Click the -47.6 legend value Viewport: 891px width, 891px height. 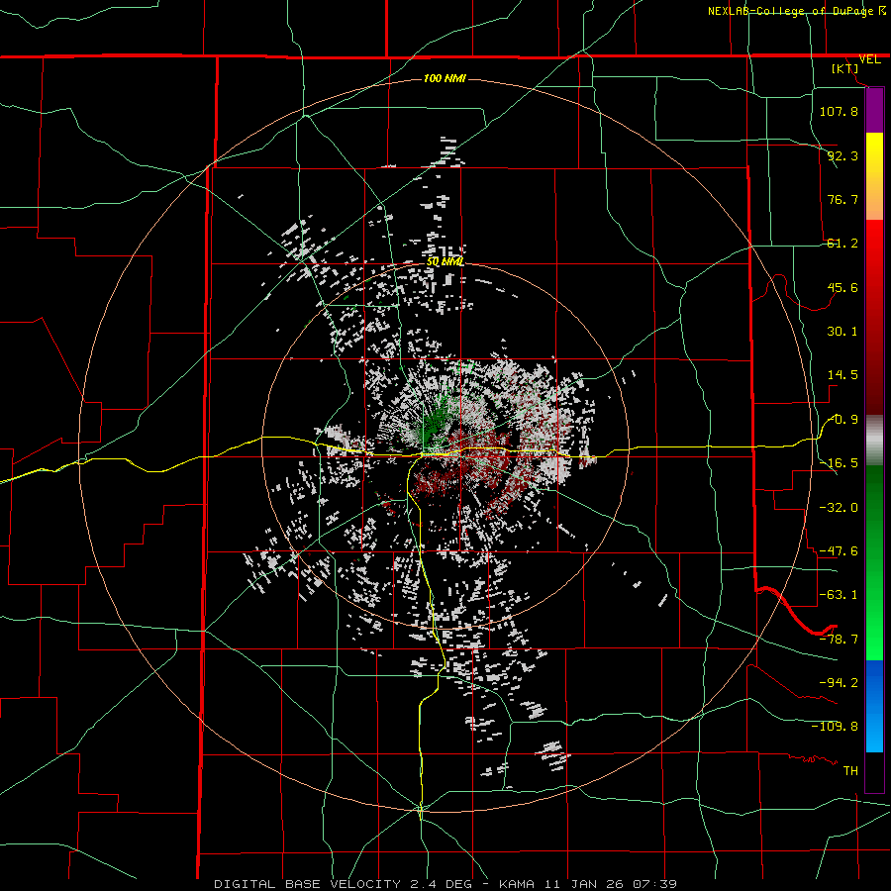[839, 551]
